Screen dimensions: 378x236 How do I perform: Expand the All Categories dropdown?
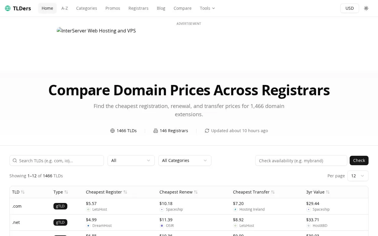(x=185, y=160)
